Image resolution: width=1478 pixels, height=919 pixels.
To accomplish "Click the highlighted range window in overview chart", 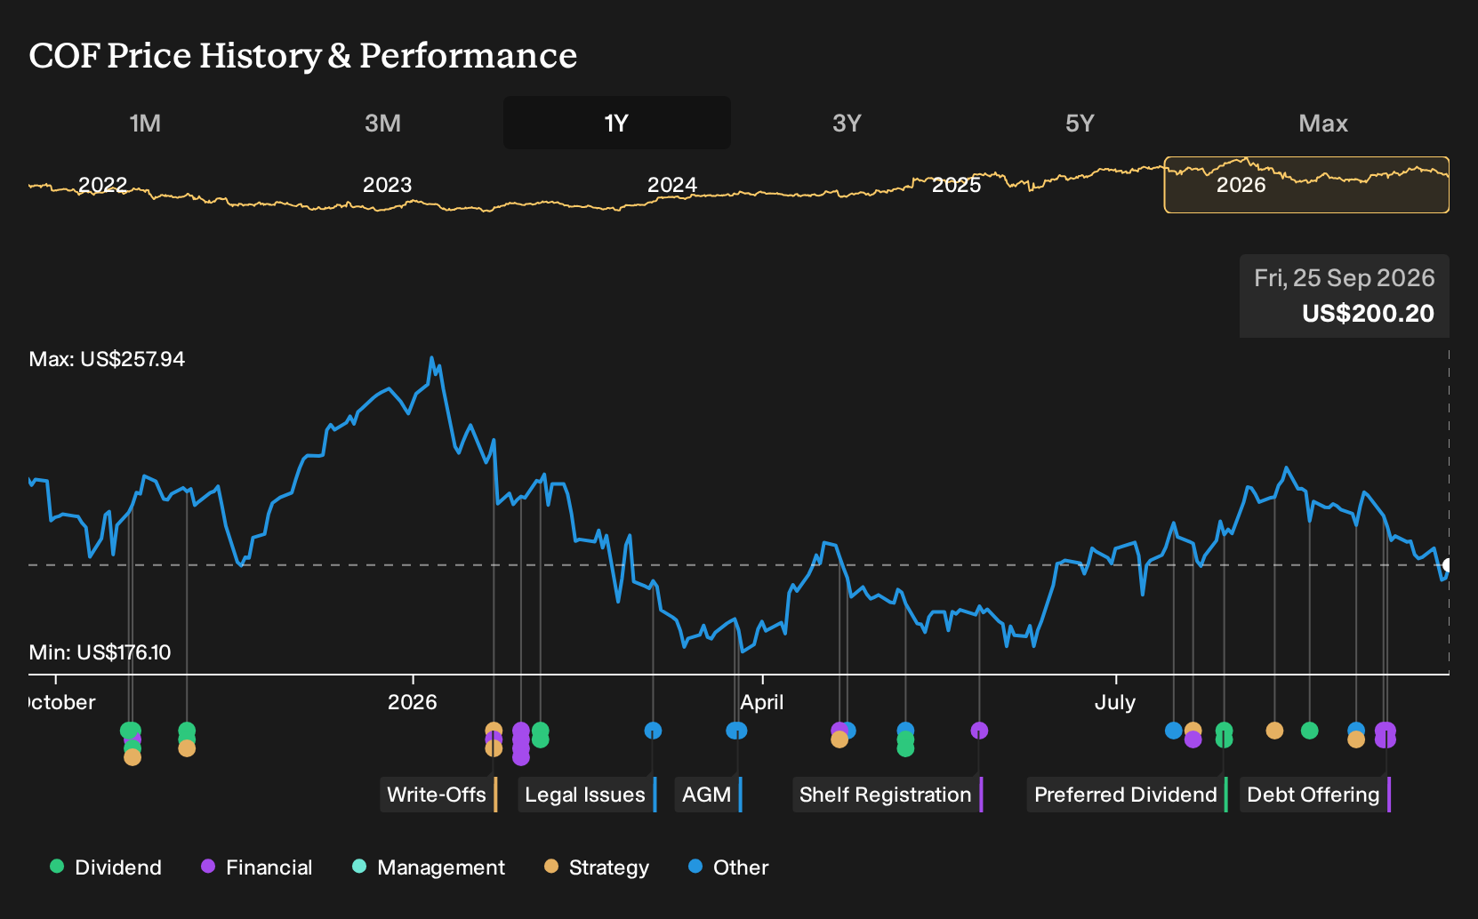I will pos(1306,185).
